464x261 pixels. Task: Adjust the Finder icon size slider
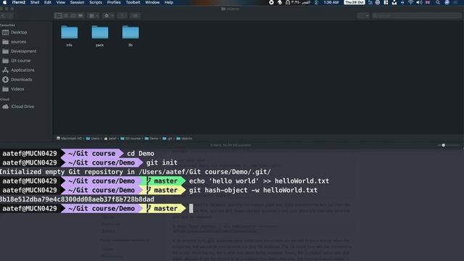pyautogui.click(x=443, y=145)
